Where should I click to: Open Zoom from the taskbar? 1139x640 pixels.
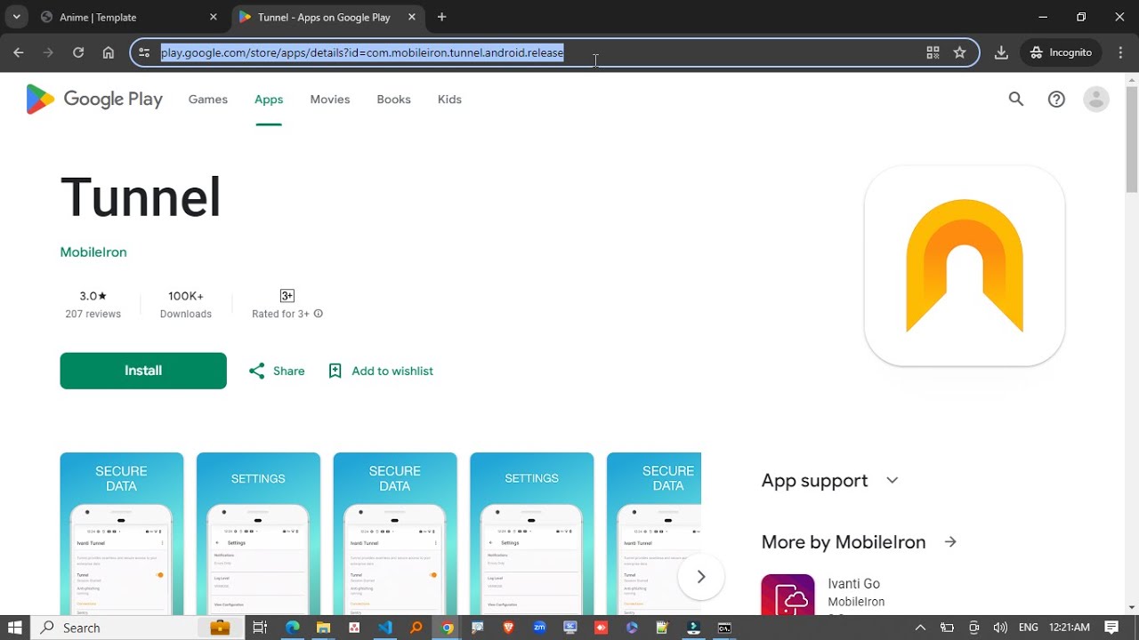[x=539, y=628]
